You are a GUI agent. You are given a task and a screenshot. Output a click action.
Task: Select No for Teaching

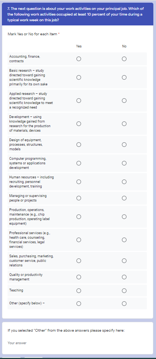[x=124, y=291]
